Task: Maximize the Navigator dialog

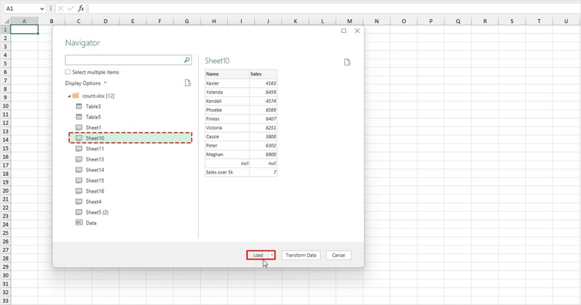Action: point(344,31)
